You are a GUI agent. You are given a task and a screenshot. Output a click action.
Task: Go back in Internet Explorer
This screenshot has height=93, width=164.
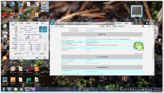pyautogui.click(x=52, y=23)
